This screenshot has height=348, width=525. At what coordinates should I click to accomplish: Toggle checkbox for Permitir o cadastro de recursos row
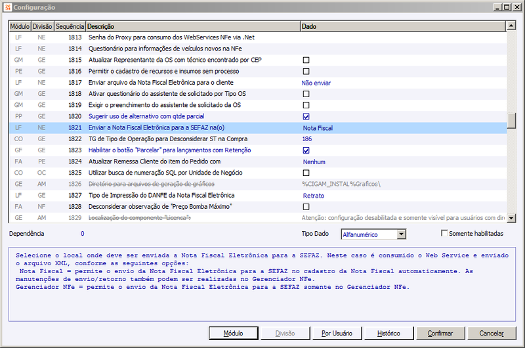pos(306,72)
